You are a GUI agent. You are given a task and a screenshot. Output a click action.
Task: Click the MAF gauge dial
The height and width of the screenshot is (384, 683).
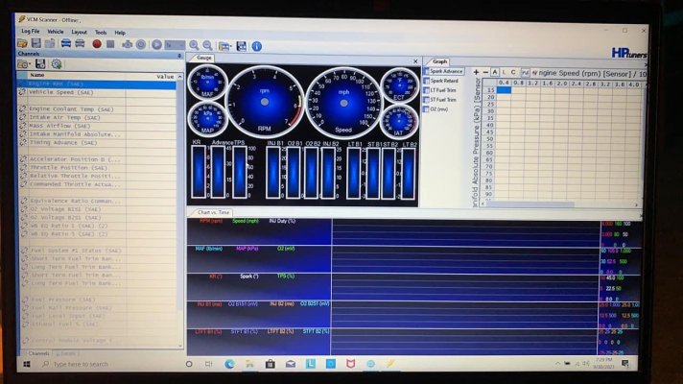coord(207,83)
